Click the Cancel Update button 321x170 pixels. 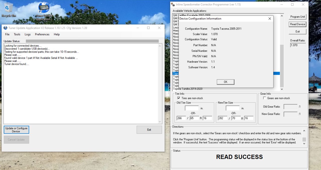coord(16,140)
